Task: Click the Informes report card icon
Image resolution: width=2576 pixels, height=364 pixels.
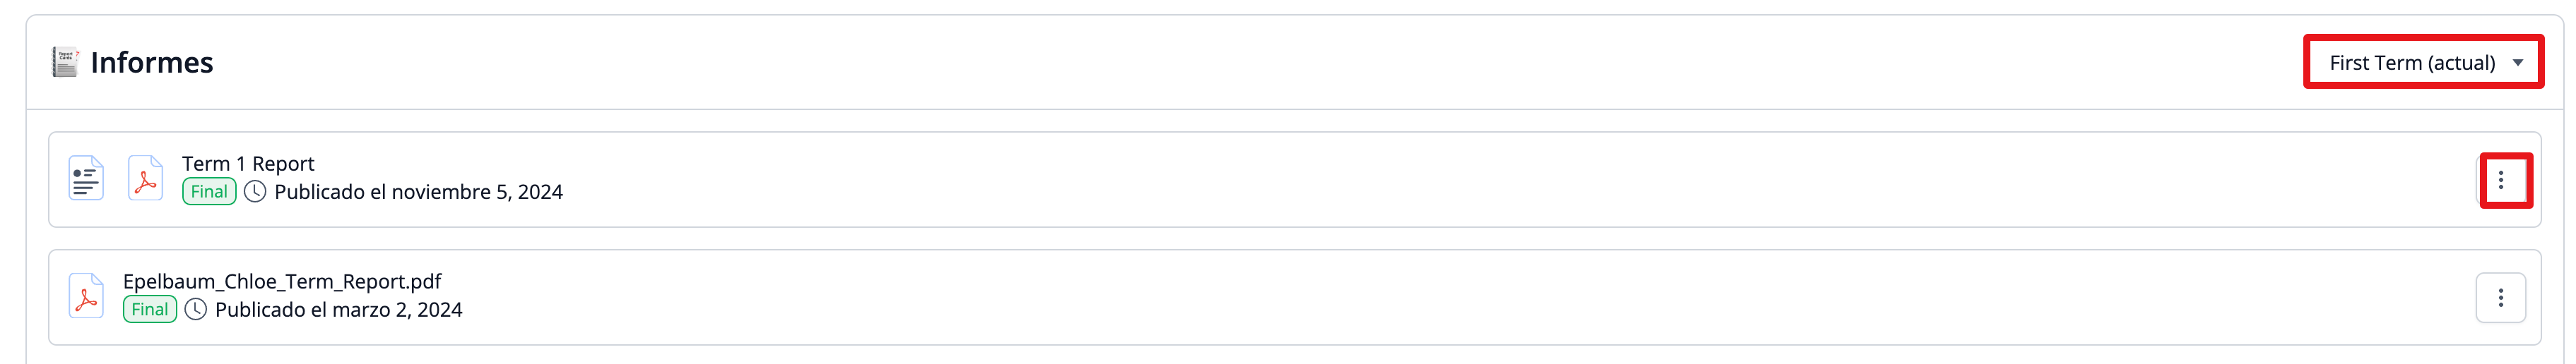Action: coord(65,62)
